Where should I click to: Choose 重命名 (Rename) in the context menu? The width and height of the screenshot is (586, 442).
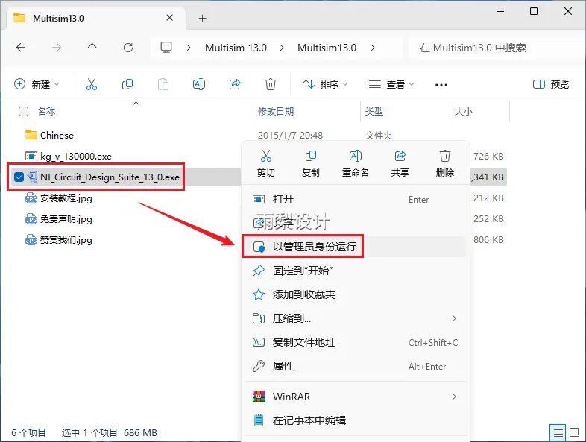[356, 163]
